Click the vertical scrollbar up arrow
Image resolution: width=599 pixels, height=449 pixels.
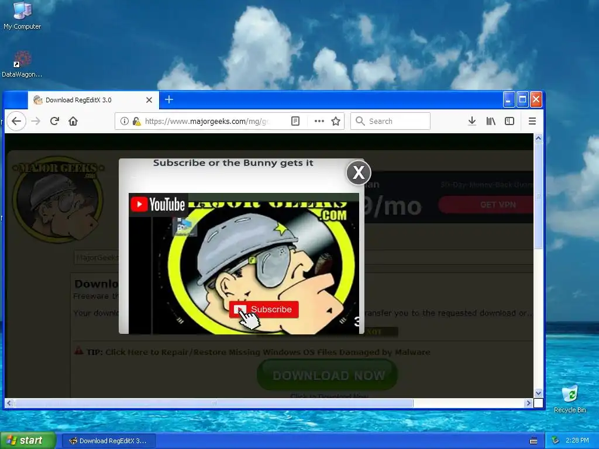click(538, 138)
